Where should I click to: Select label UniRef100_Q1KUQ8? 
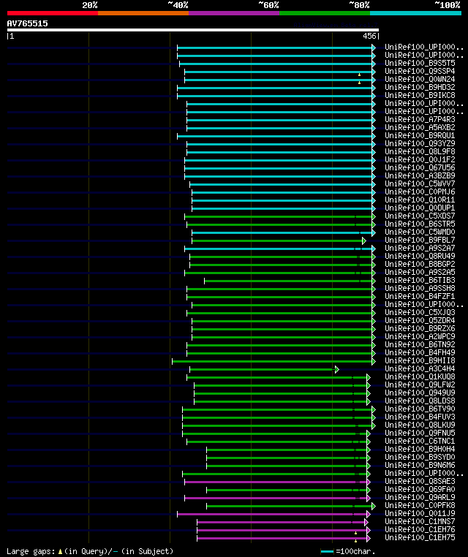click(x=420, y=377)
